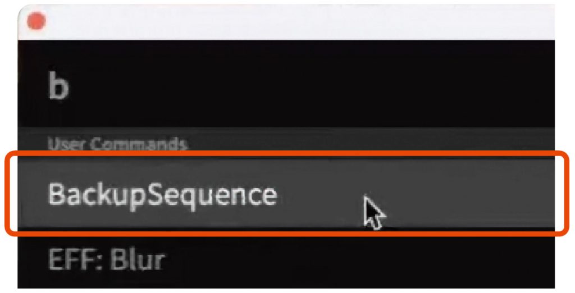
Task: Click the User Commands section header
Action: [117, 144]
